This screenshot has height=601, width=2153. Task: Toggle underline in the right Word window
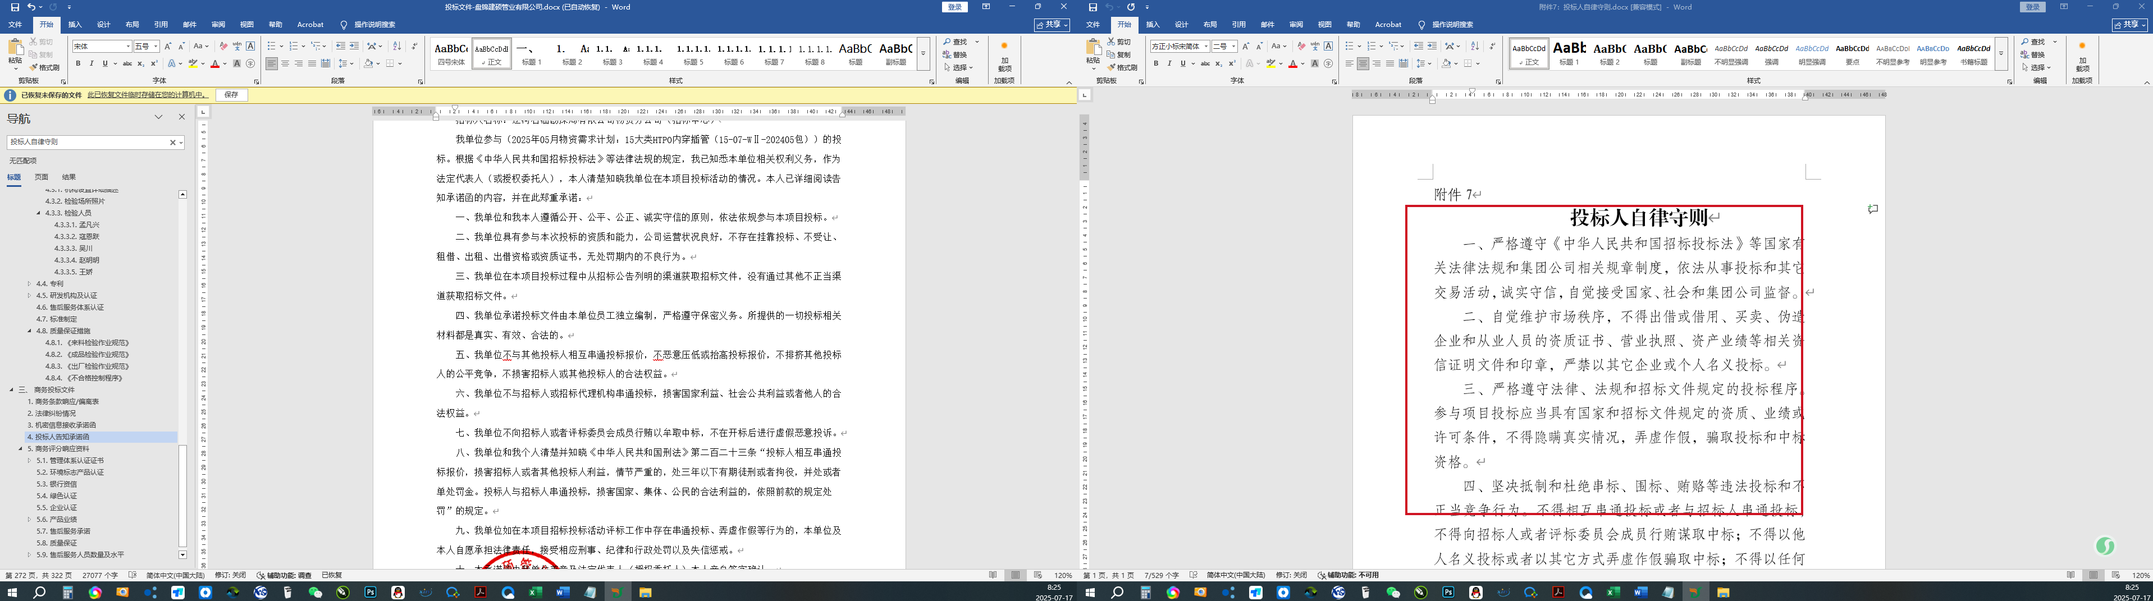click(1183, 63)
